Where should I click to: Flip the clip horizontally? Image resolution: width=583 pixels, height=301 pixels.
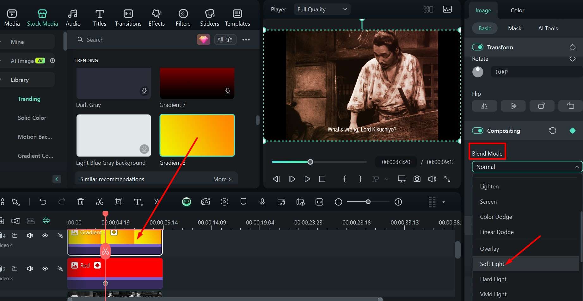click(484, 106)
